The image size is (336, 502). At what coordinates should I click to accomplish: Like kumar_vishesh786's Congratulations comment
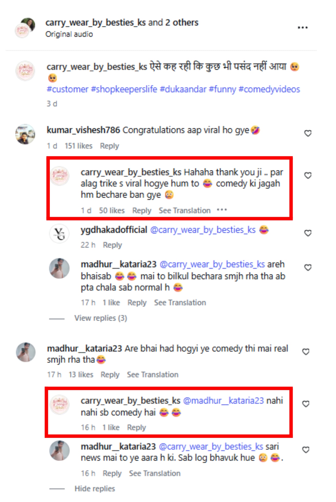pyautogui.click(x=308, y=133)
